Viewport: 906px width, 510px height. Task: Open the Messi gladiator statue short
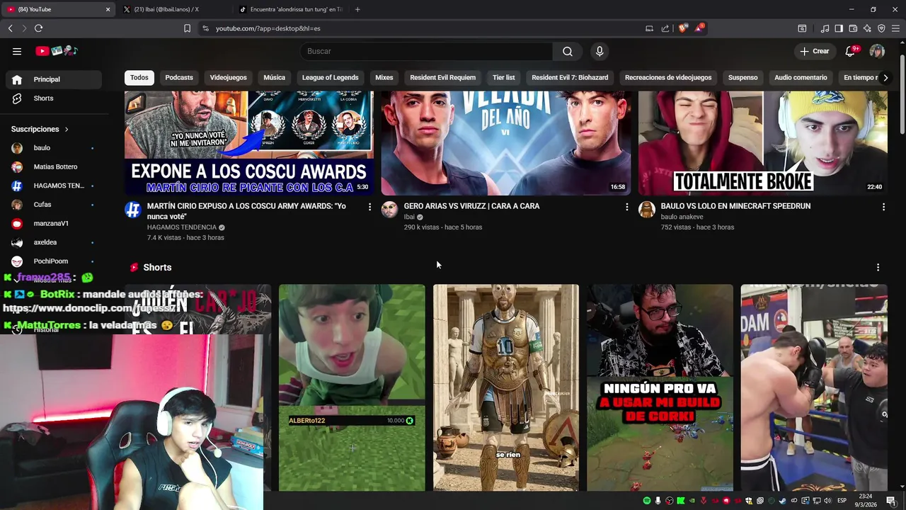506,387
